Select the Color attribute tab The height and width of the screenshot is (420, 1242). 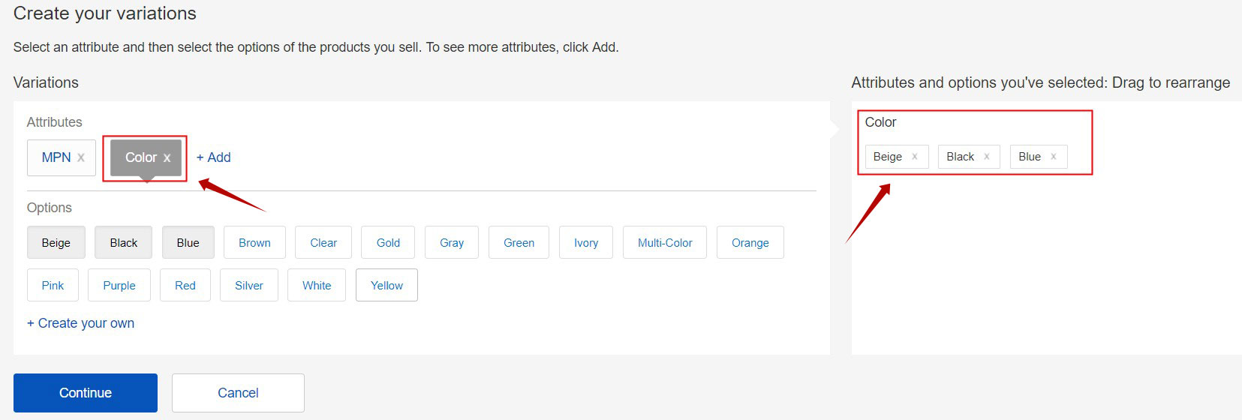[140, 157]
